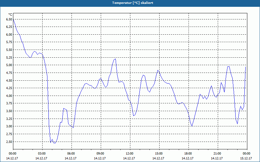
Task: Click the 15.12.17 date label
Action: (246, 158)
